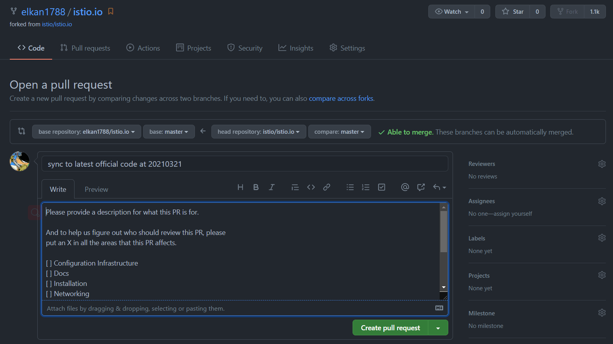
Task: Click the description scrollbar down arrow
Action: click(444, 287)
